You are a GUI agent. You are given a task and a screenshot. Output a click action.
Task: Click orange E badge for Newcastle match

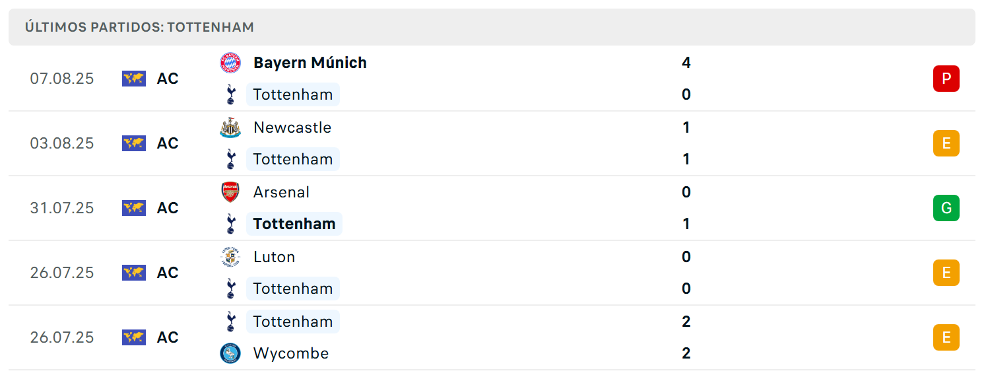coord(946,143)
